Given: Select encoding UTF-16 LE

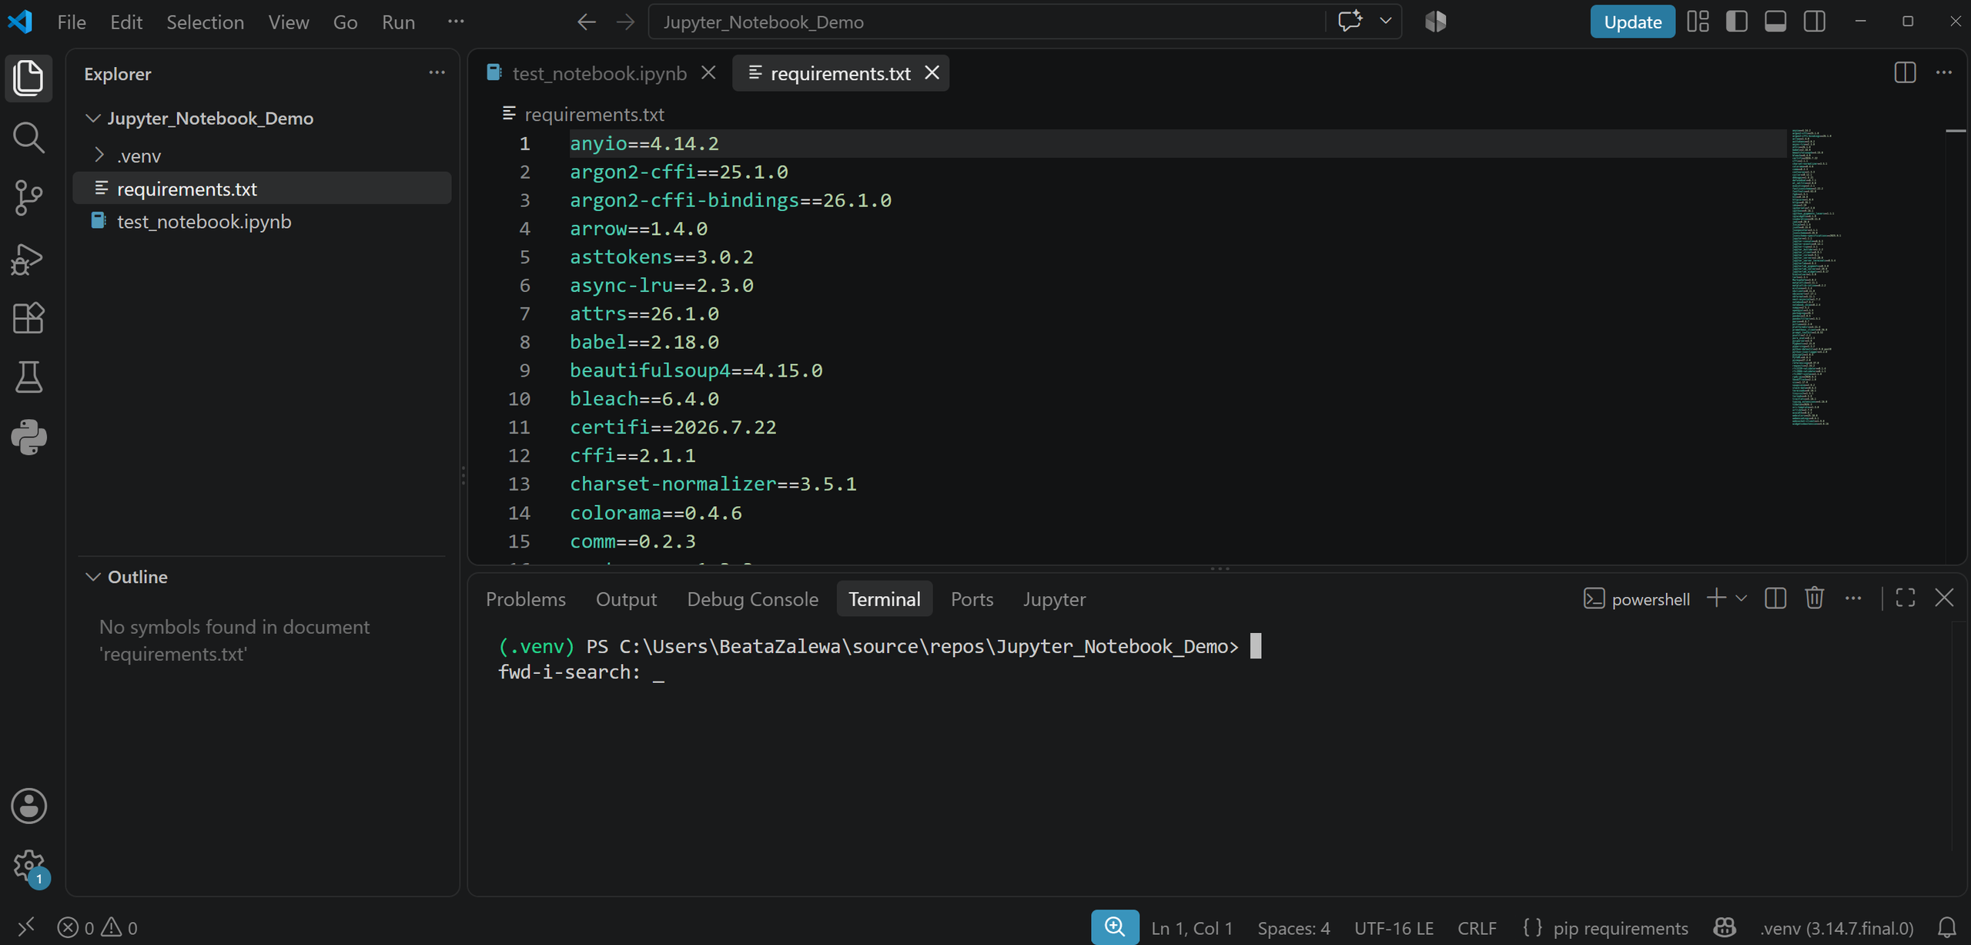Looking at the screenshot, I should (1394, 927).
